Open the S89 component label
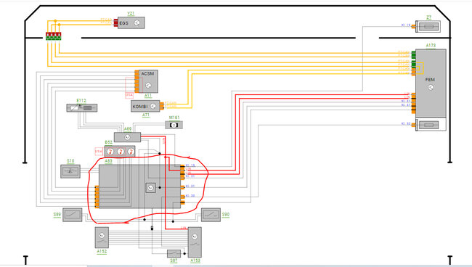Viewport: 472px width, 267px height. 57,215
